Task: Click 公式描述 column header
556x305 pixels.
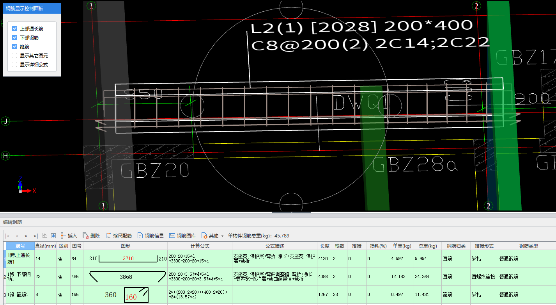Action: 275,246
